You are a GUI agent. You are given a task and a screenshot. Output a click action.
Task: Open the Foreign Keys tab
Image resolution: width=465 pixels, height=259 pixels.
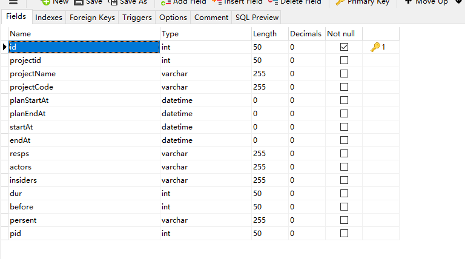(92, 18)
